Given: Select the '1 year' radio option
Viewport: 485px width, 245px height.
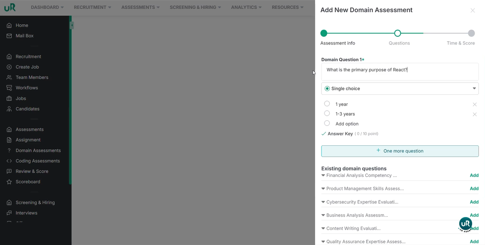Looking at the screenshot, I should tap(327, 104).
